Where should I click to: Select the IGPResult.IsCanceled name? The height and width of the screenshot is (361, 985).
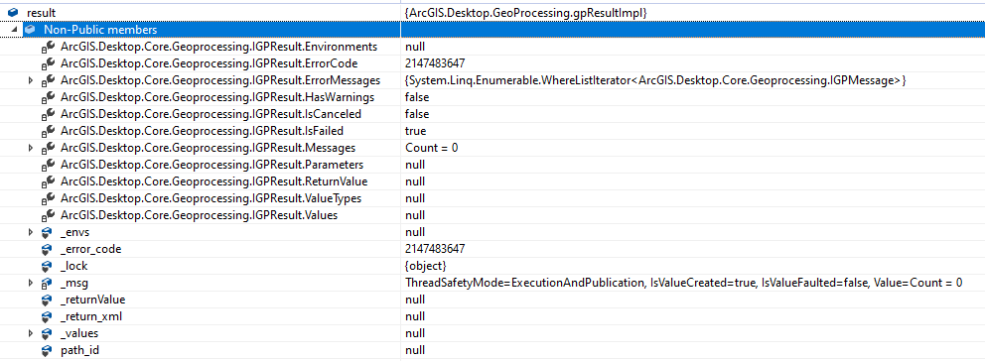pos(211,114)
